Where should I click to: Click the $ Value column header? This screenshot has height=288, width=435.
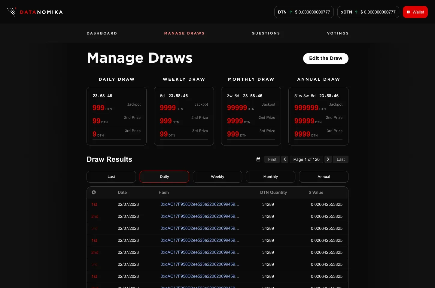[x=316, y=192]
